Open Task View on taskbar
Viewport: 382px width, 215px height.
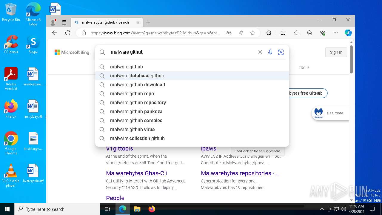coord(107,209)
